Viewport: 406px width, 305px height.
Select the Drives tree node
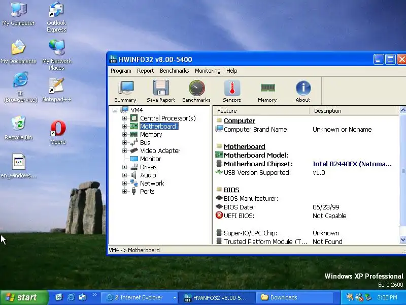[x=148, y=167]
